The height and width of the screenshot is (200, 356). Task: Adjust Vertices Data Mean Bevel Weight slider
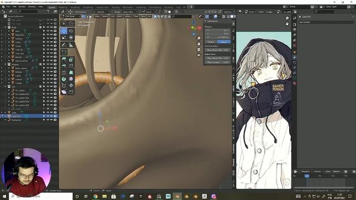click(217, 50)
